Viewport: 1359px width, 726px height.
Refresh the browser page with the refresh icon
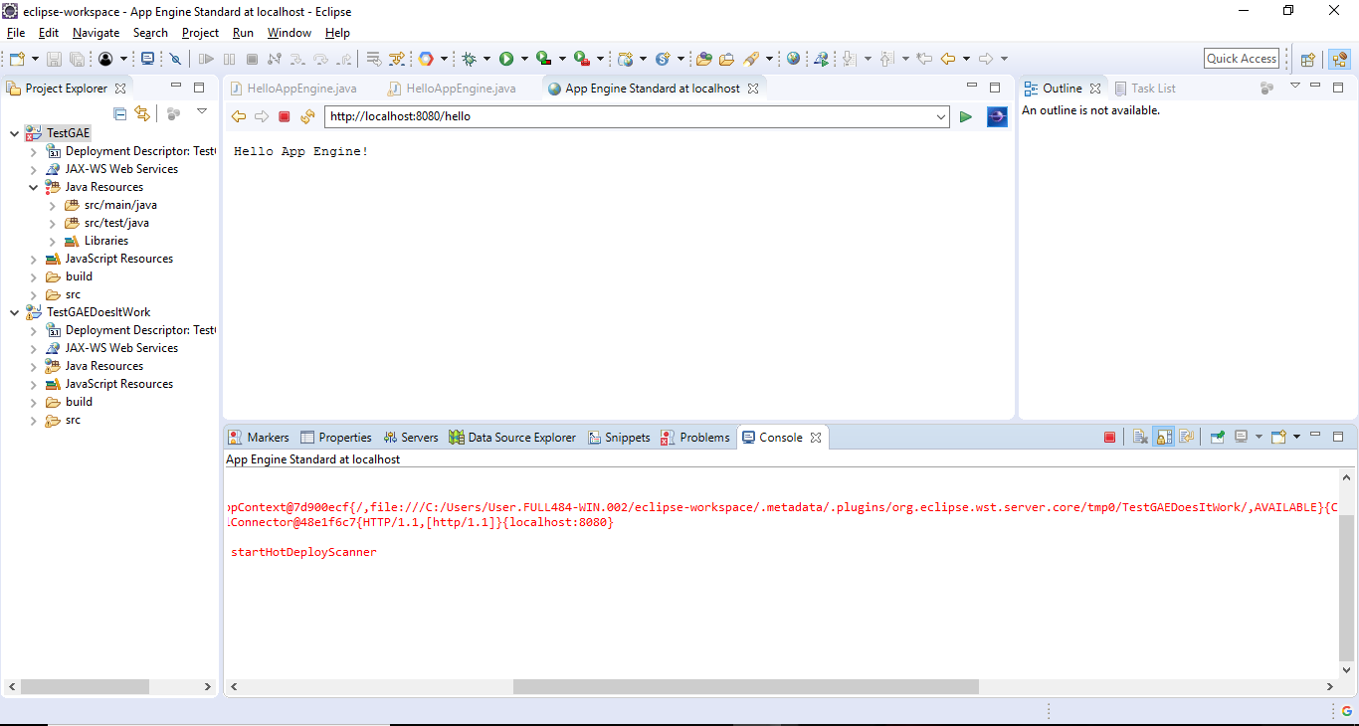307,116
